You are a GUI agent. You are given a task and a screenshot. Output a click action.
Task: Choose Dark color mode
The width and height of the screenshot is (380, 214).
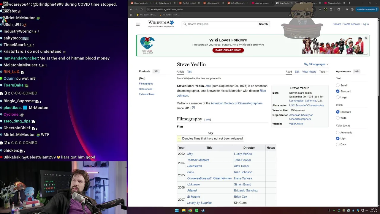pos(338,144)
